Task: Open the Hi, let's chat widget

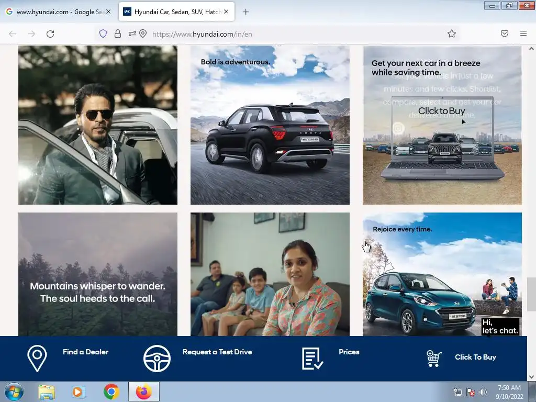Action: pos(500,327)
